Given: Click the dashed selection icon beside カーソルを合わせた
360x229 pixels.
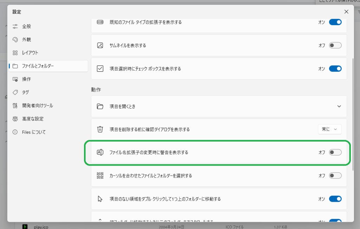Looking at the screenshot, I should pyautogui.click(x=100, y=176).
